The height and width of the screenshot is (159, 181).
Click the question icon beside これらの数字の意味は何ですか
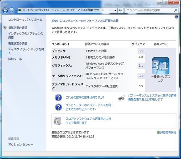(58, 98)
